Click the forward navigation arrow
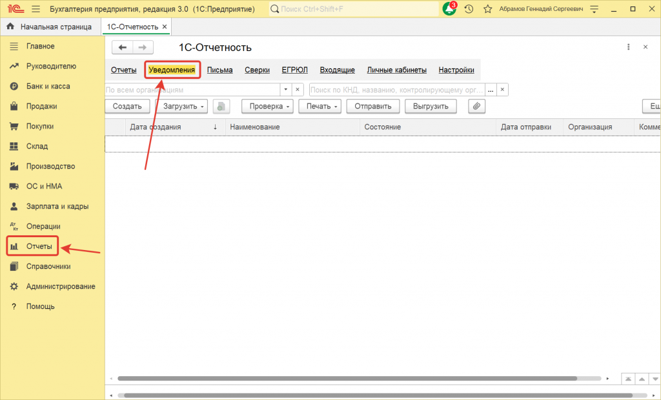 coord(143,47)
